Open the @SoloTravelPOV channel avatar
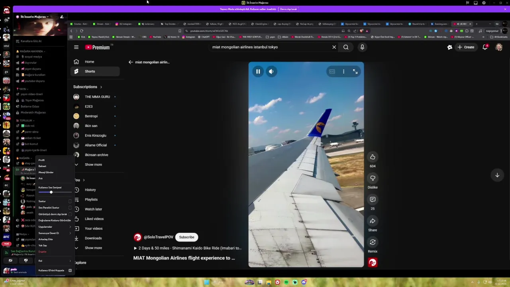 coord(137,237)
